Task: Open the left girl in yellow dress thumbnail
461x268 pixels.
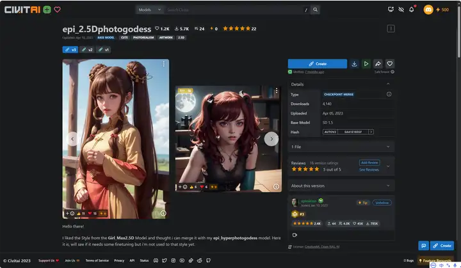Action: pos(115,139)
